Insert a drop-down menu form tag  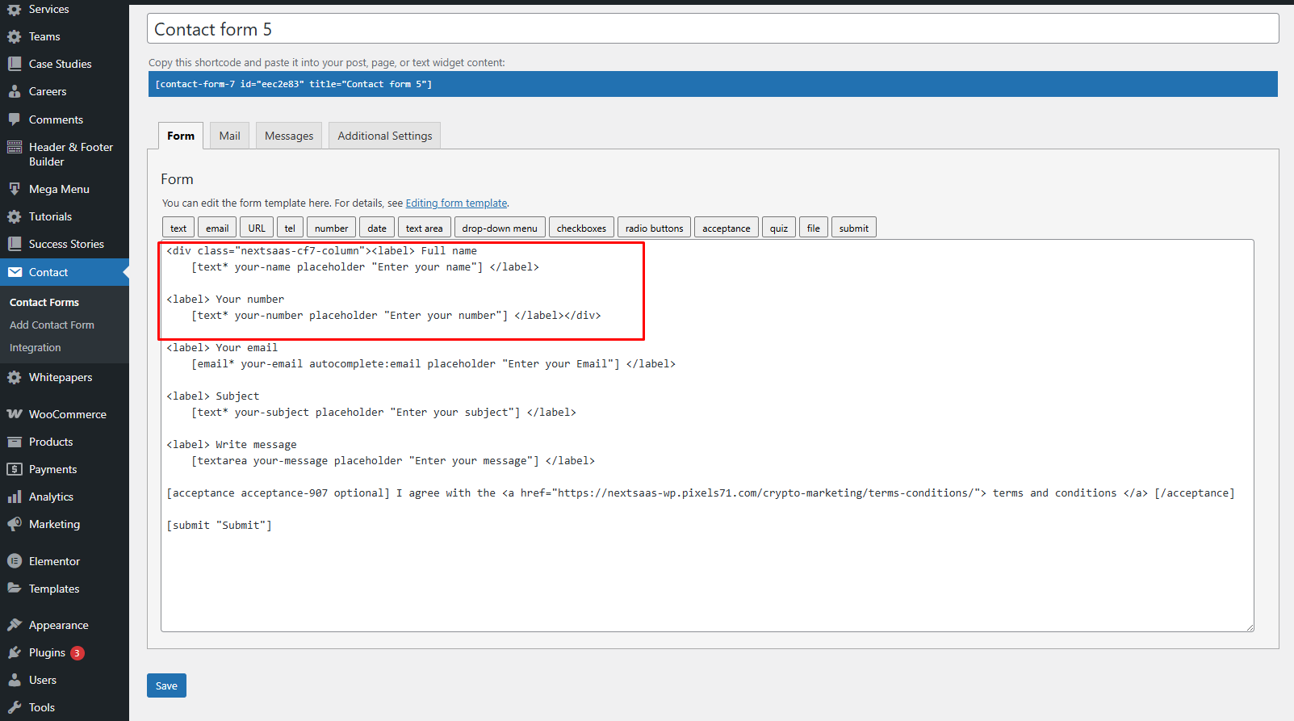click(x=499, y=228)
